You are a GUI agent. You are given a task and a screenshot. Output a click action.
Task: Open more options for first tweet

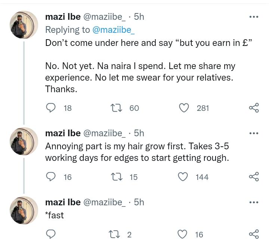point(254,17)
